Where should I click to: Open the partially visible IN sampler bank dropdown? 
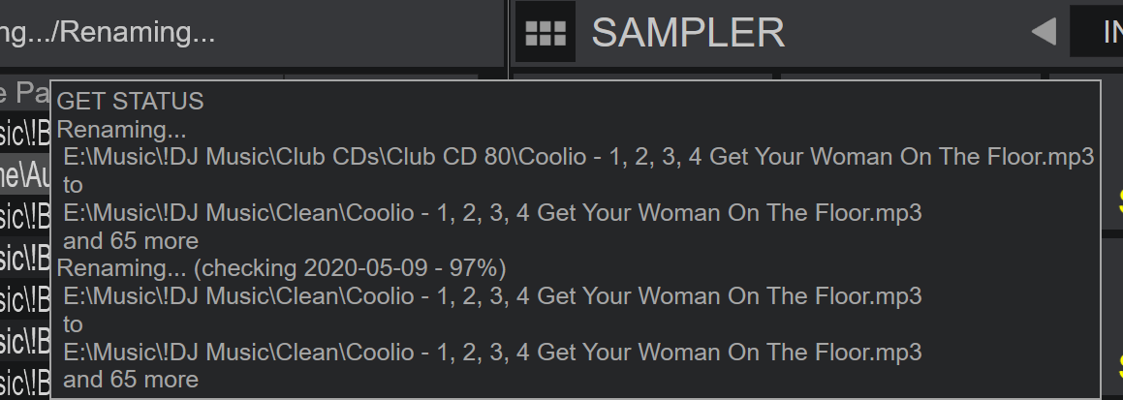(1096, 32)
